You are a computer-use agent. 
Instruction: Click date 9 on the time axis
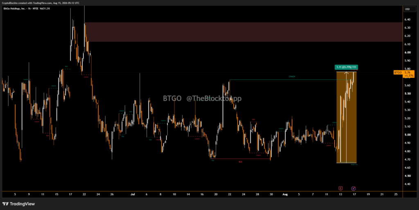[x=29, y=194]
